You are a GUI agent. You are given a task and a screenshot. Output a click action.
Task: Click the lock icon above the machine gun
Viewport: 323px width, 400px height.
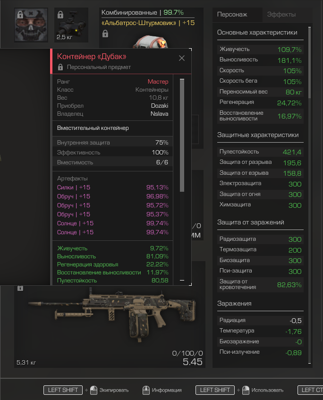coord(20,288)
